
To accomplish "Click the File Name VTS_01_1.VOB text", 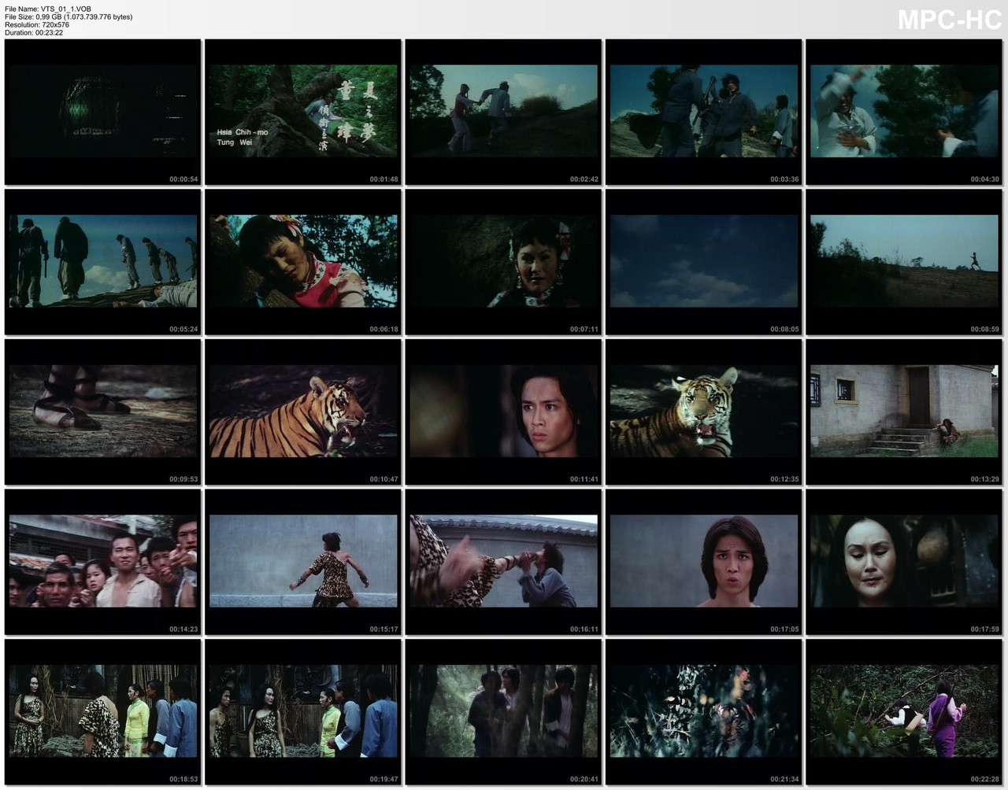I will (x=48, y=9).
